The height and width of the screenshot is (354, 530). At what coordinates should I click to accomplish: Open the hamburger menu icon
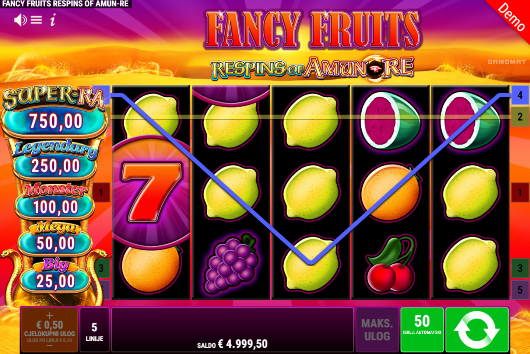tap(36, 20)
